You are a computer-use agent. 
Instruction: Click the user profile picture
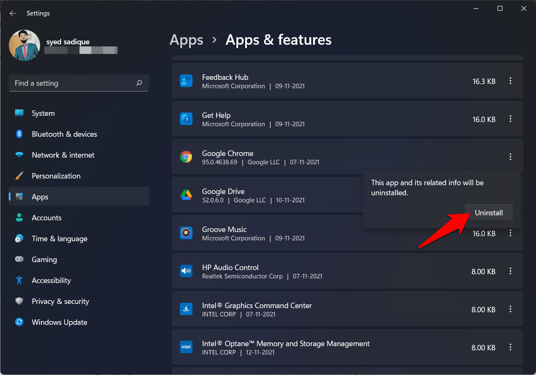pos(25,45)
